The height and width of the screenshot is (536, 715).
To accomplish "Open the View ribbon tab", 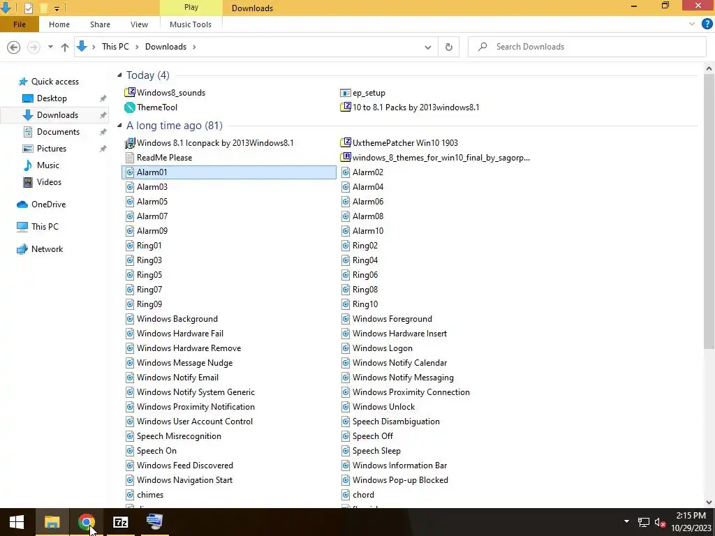I will tap(139, 24).
